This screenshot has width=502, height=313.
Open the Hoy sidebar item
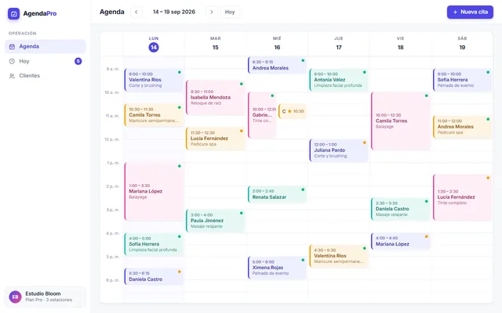pyautogui.click(x=45, y=61)
